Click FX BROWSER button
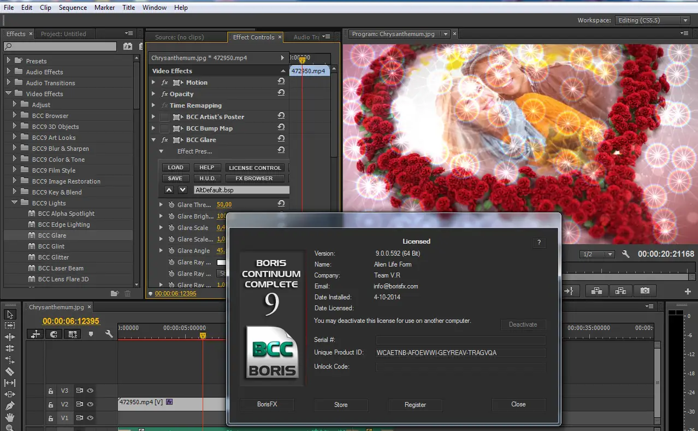The width and height of the screenshot is (698, 431). 254,178
